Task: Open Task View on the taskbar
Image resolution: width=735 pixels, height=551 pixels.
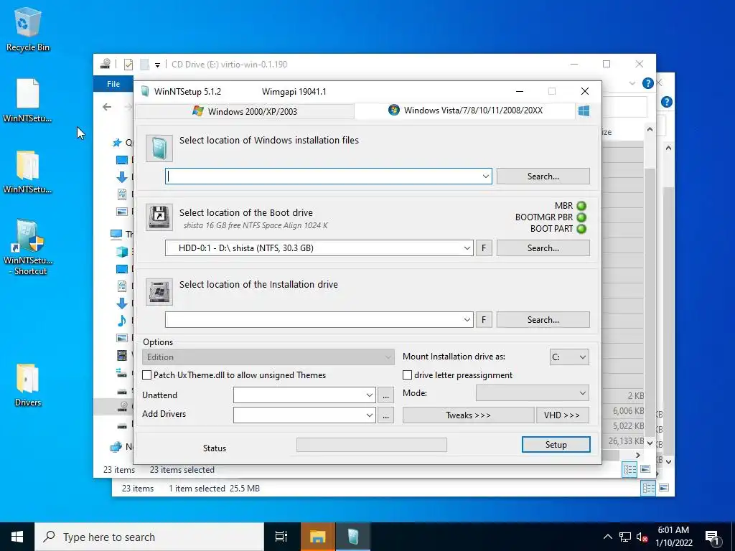Action: pos(281,537)
